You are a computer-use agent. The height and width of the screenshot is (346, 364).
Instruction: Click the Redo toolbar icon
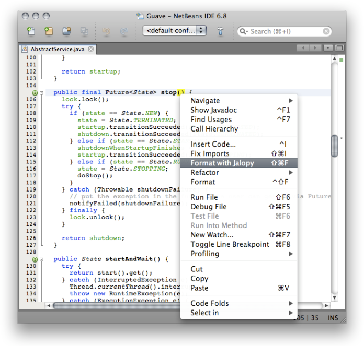point(124,31)
